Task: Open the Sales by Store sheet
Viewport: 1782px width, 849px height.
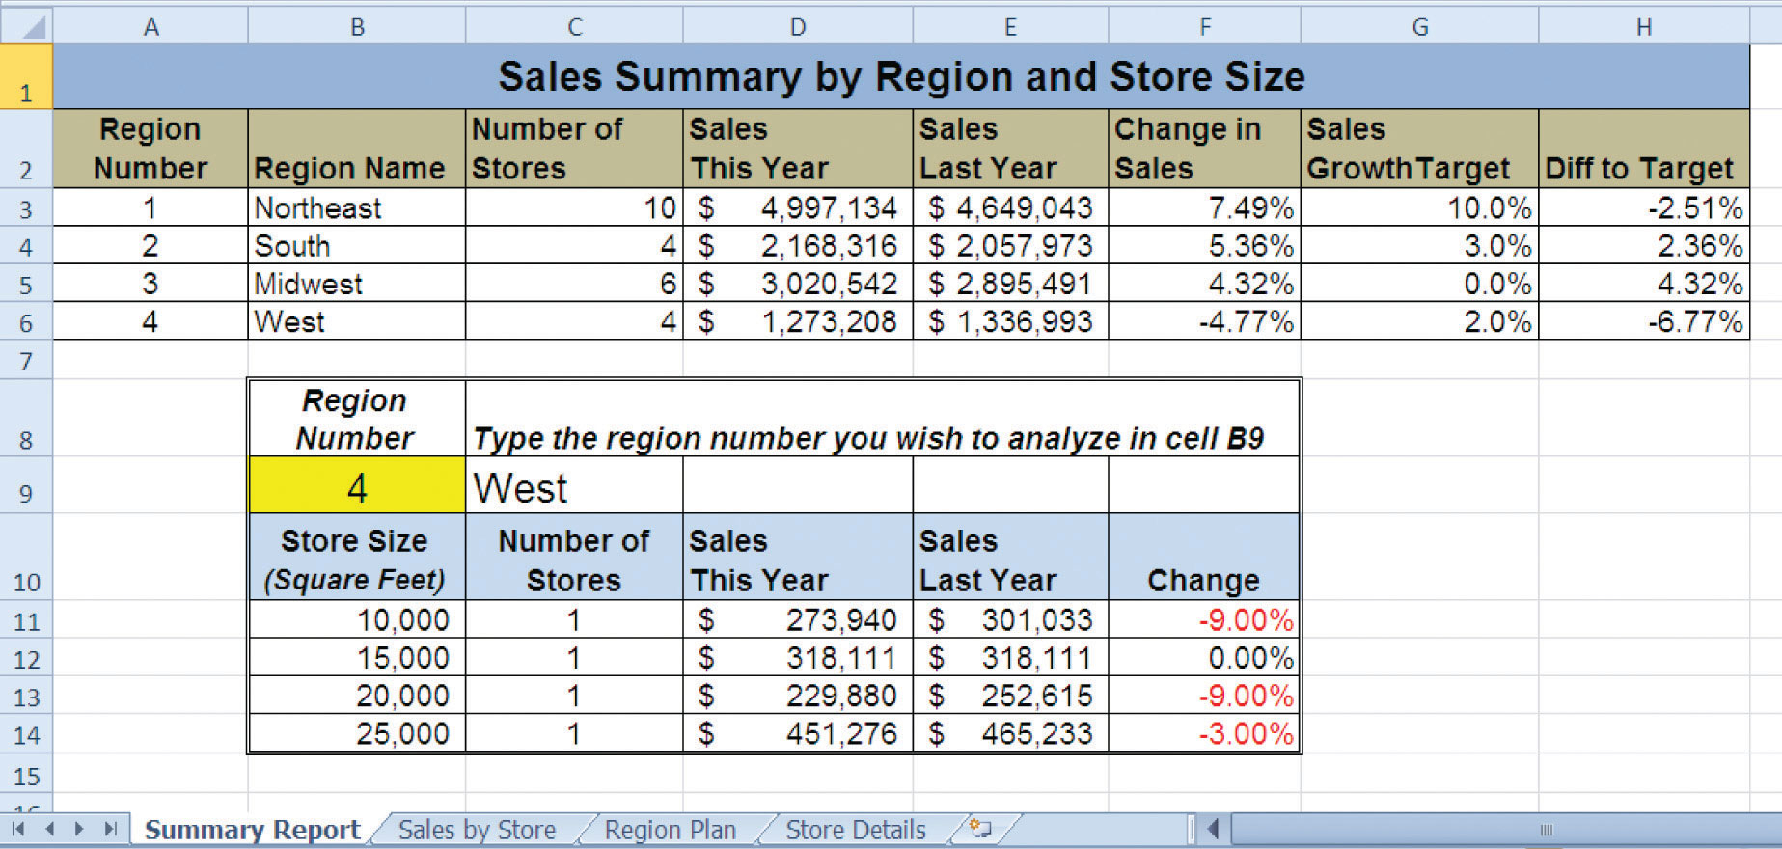Action: click(477, 830)
